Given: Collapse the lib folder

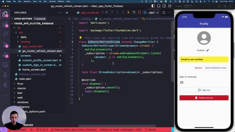Looking at the screenshot, I should click(x=19, y=28).
